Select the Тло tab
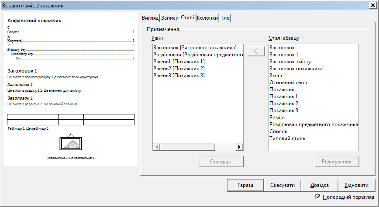The width and height of the screenshot is (379, 207). tap(225, 18)
